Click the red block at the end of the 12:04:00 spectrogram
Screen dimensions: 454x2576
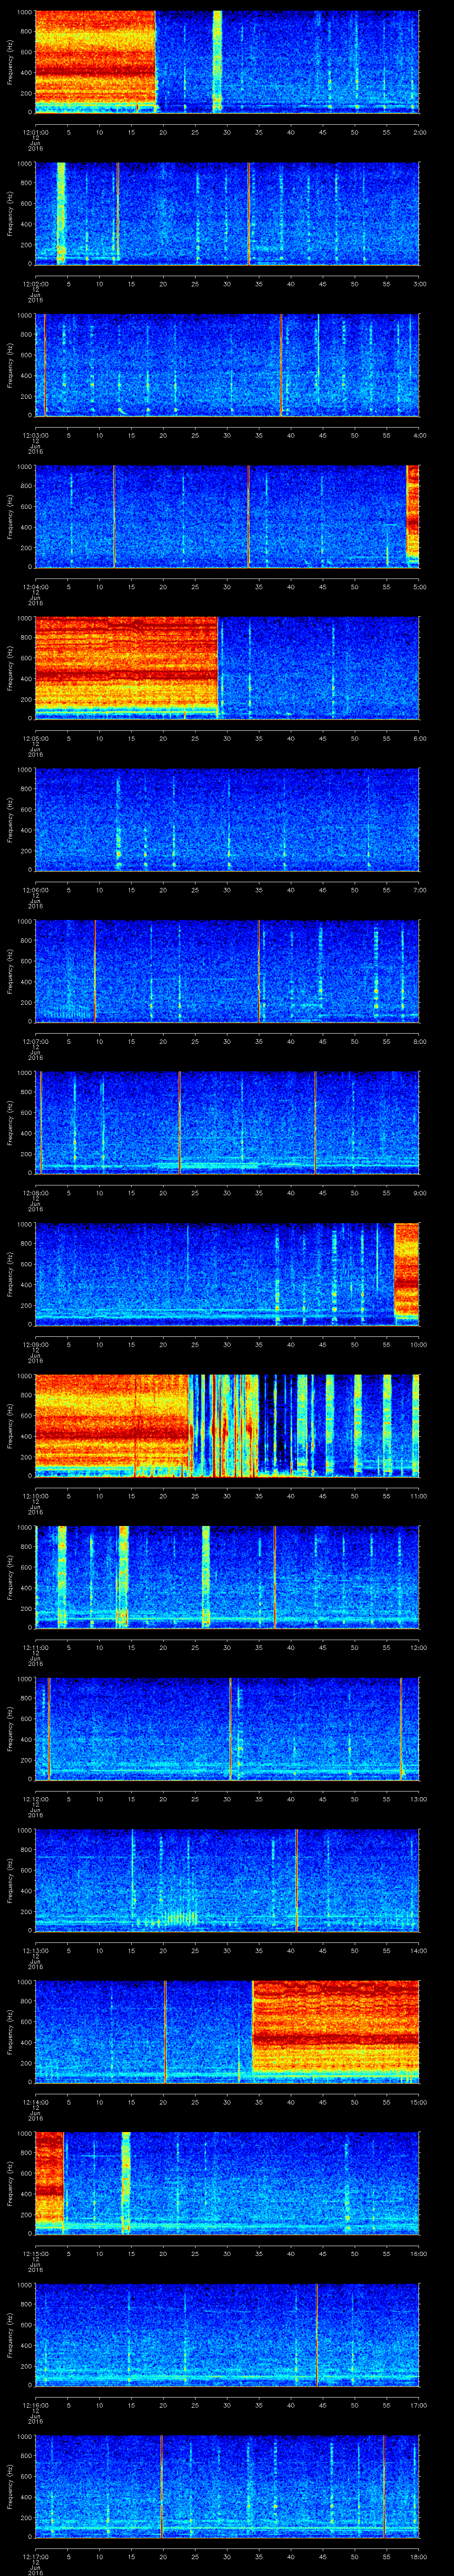(412, 515)
